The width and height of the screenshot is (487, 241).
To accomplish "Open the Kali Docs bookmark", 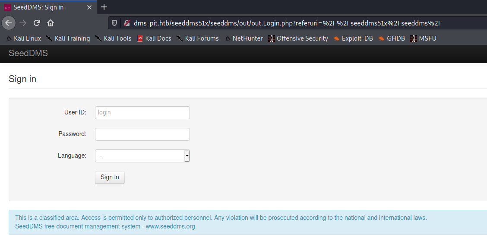I will point(154,38).
